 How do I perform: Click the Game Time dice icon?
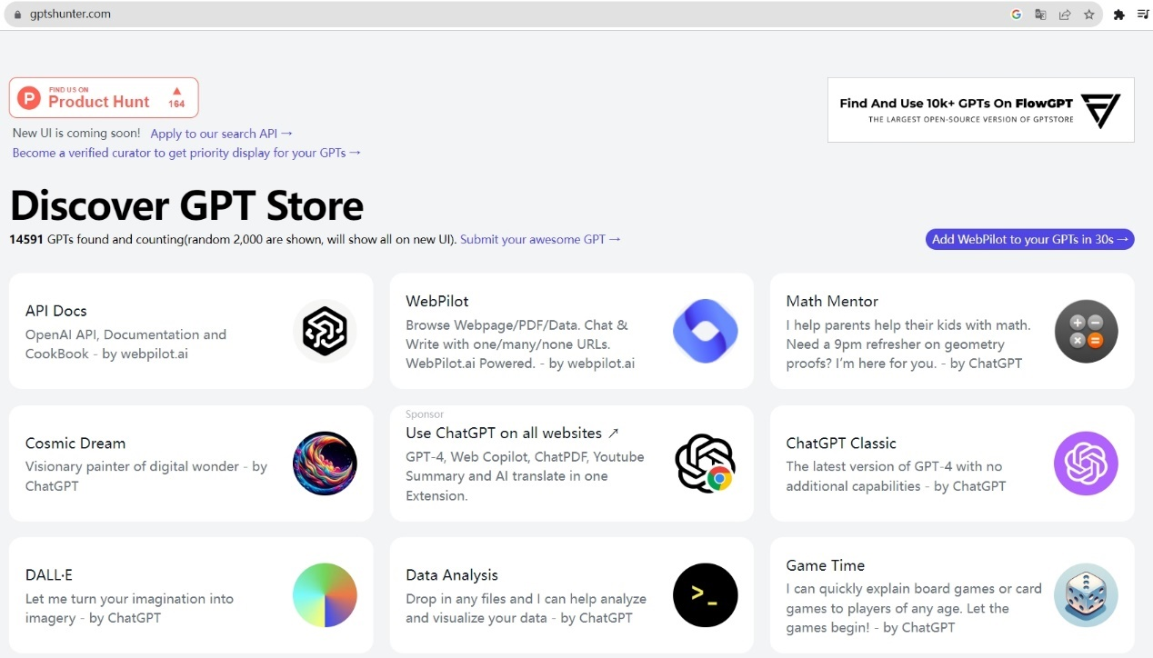click(1086, 595)
